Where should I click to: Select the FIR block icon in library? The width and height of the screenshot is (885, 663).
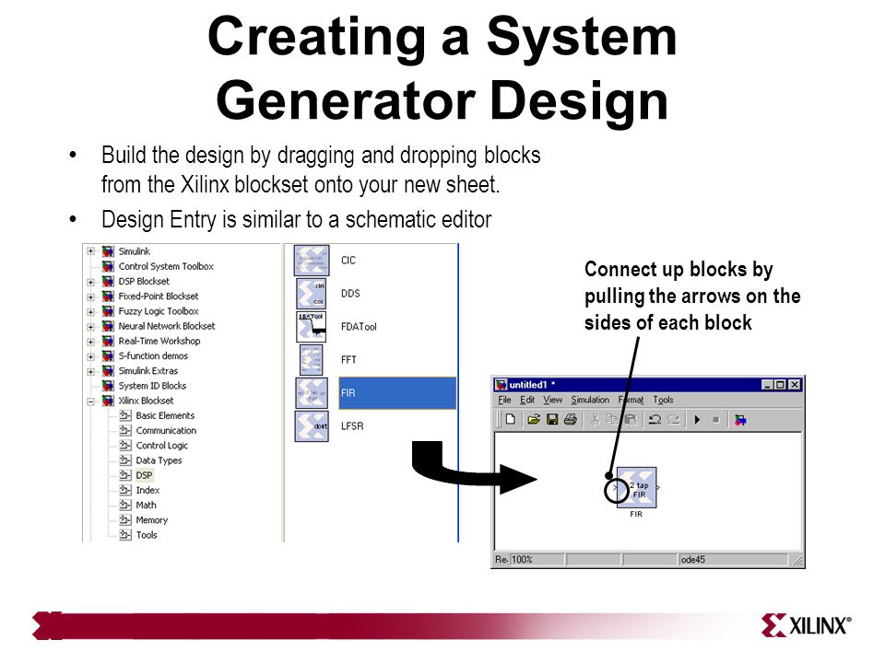pos(311,393)
